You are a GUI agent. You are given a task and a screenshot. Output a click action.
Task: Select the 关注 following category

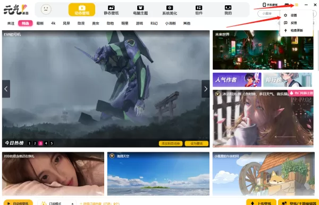11,23
